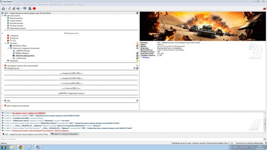267x150 pixels.
Task: Click the red icon of Новости channel
Action: pyautogui.click(x=8, y=38)
